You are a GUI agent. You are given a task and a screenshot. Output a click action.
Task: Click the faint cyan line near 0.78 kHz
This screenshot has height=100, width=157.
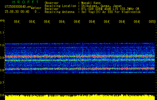tap(80, 72)
